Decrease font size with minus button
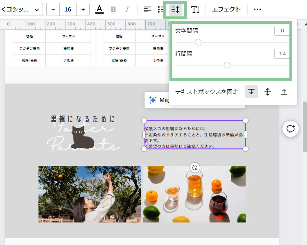307x245 pixels. click(x=53, y=9)
